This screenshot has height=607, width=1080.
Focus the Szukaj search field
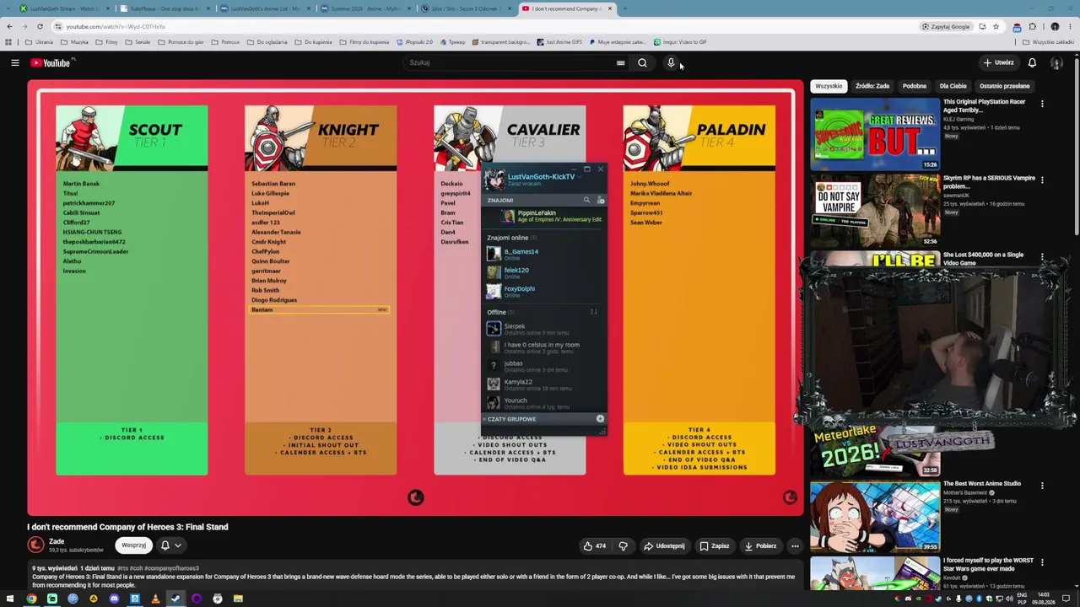(510, 62)
